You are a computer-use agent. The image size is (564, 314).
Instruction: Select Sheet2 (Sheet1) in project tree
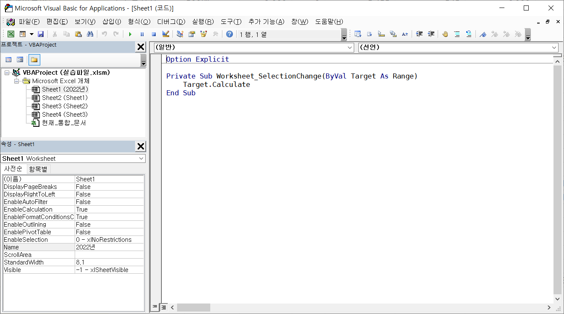65,98
